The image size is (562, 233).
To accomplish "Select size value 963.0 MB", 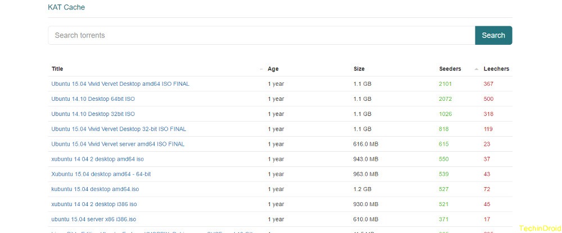I will coord(366,174).
